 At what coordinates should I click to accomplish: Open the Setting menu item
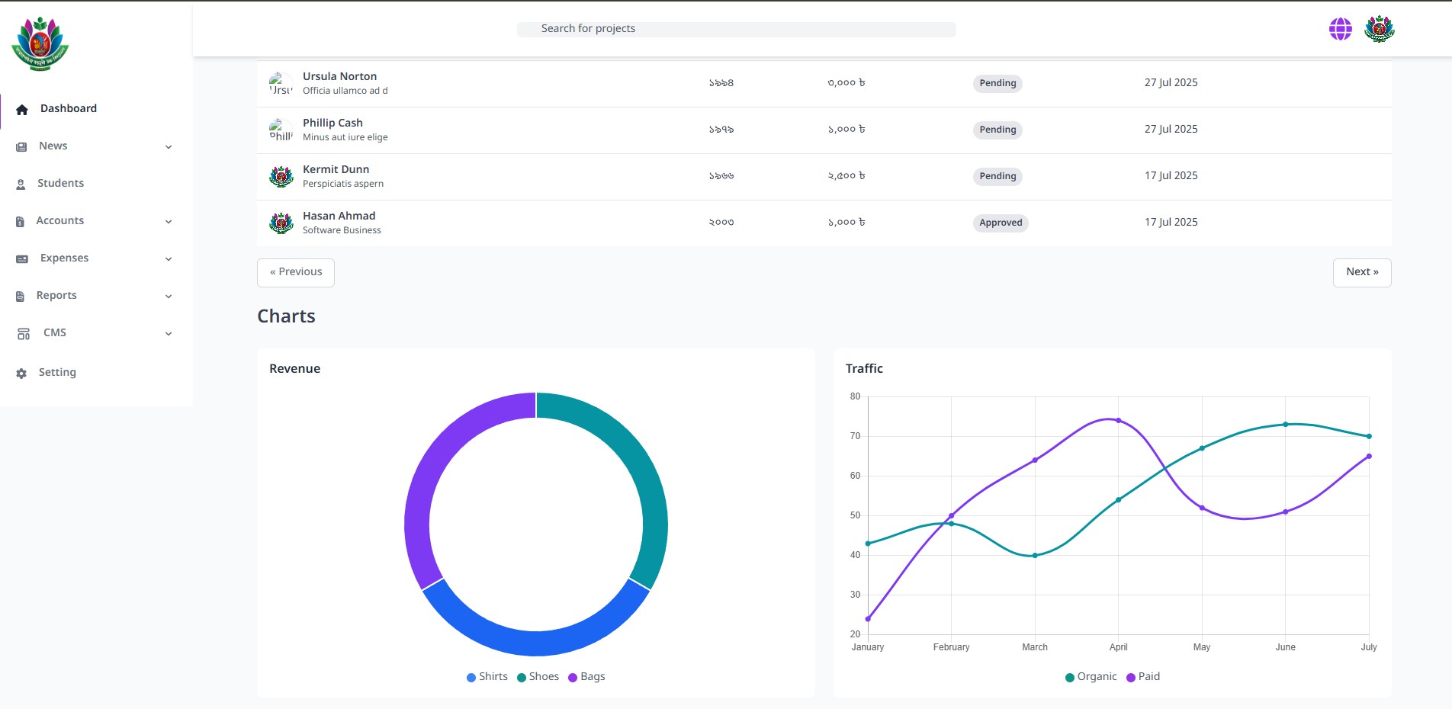click(57, 373)
